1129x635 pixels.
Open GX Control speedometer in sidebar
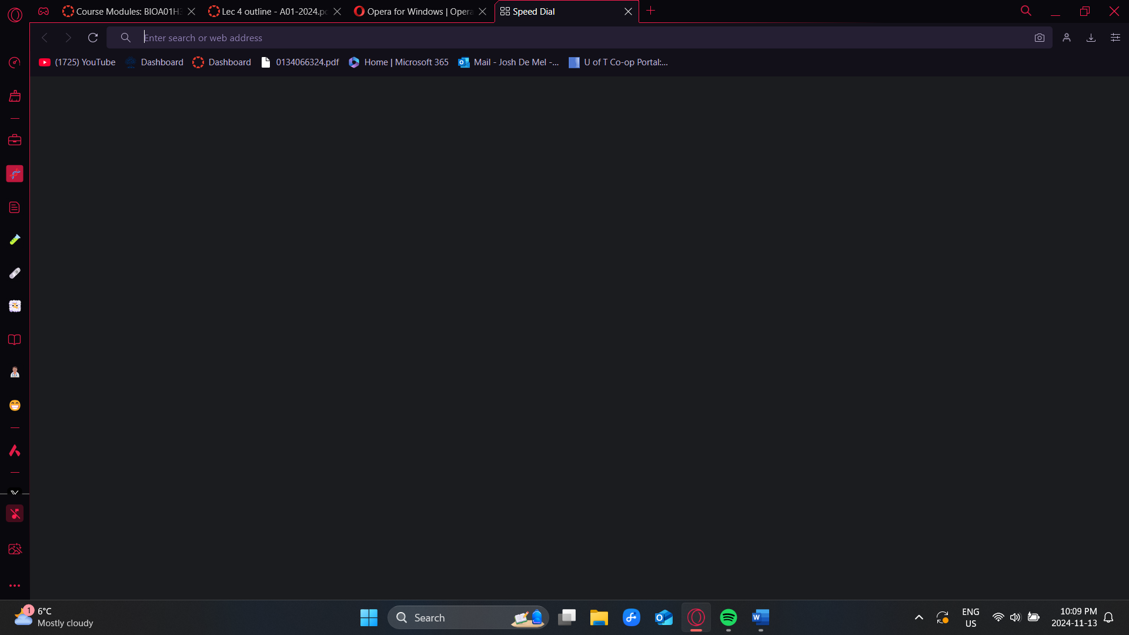pos(15,62)
